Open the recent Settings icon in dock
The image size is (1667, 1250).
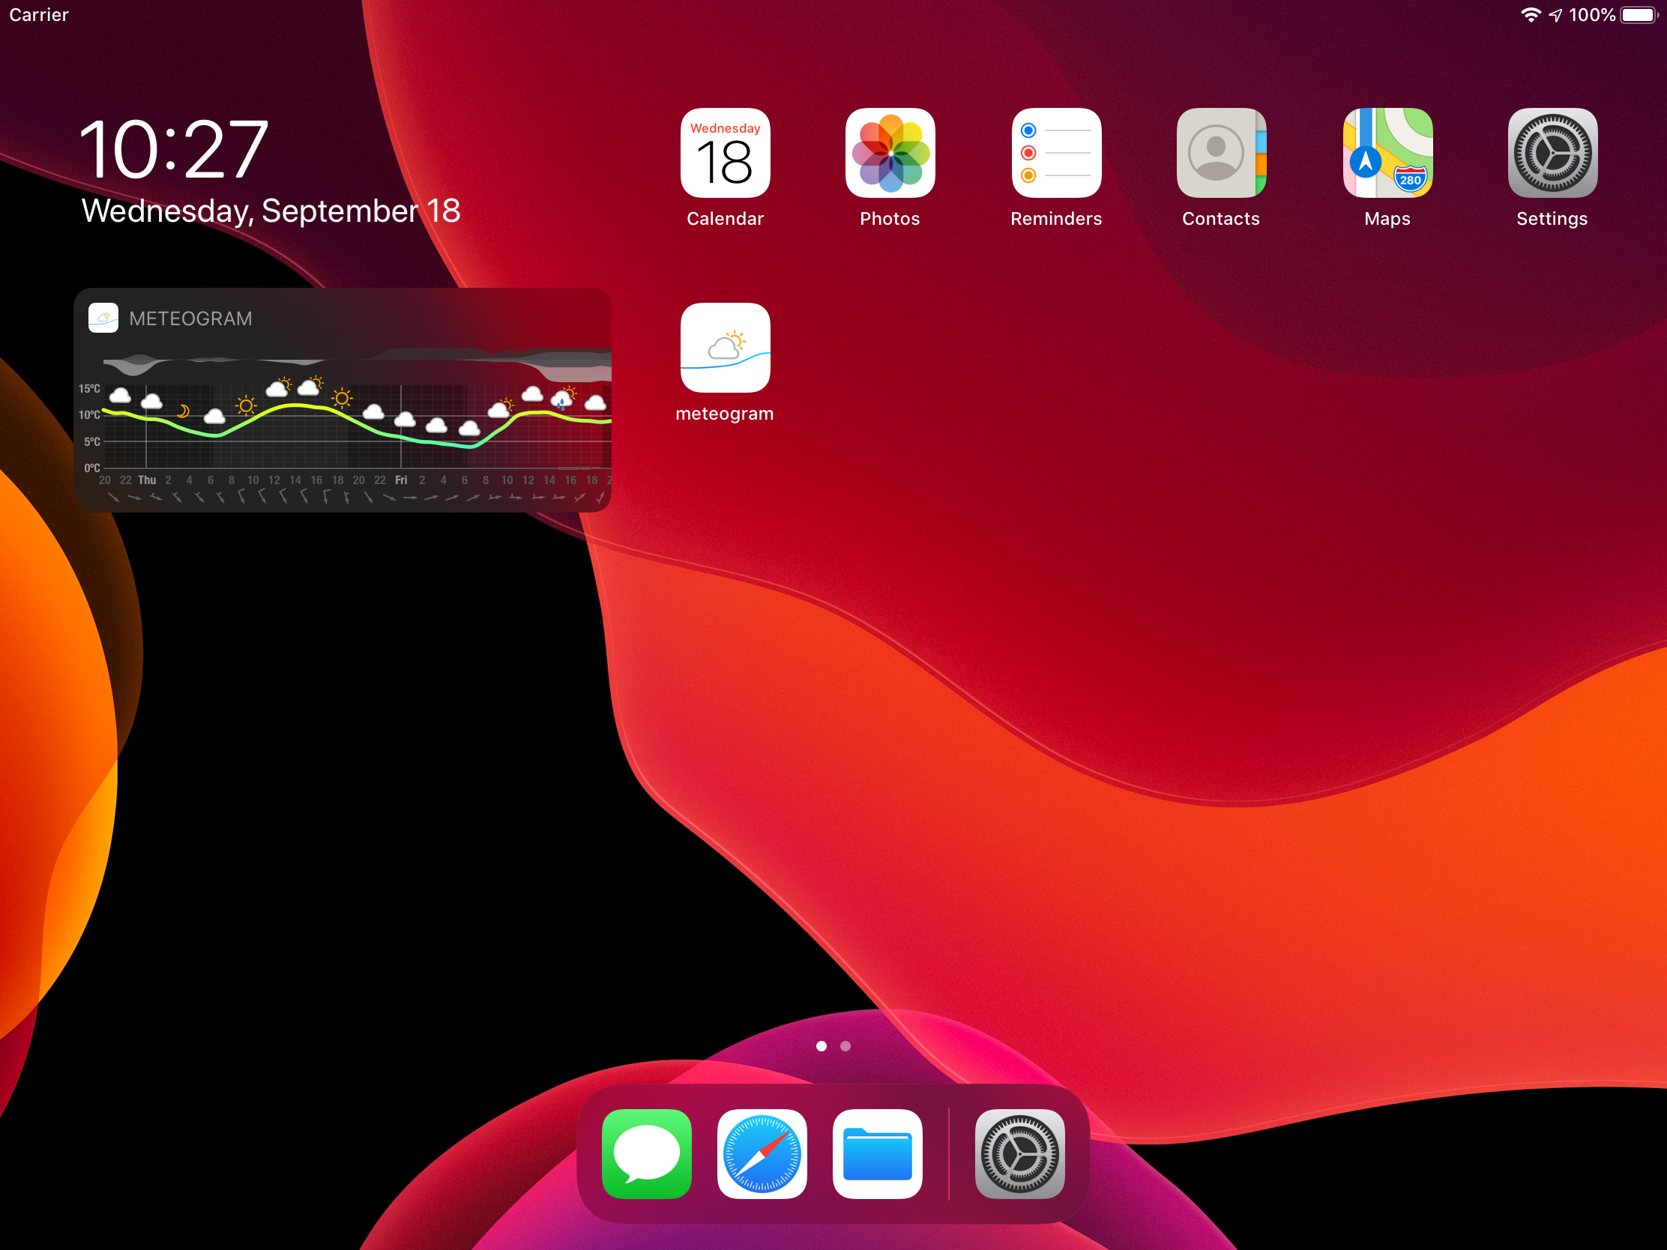(1019, 1153)
